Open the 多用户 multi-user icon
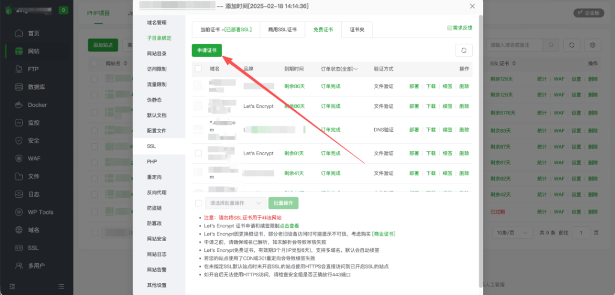Screen dimensions: 615x295 (19, 266)
